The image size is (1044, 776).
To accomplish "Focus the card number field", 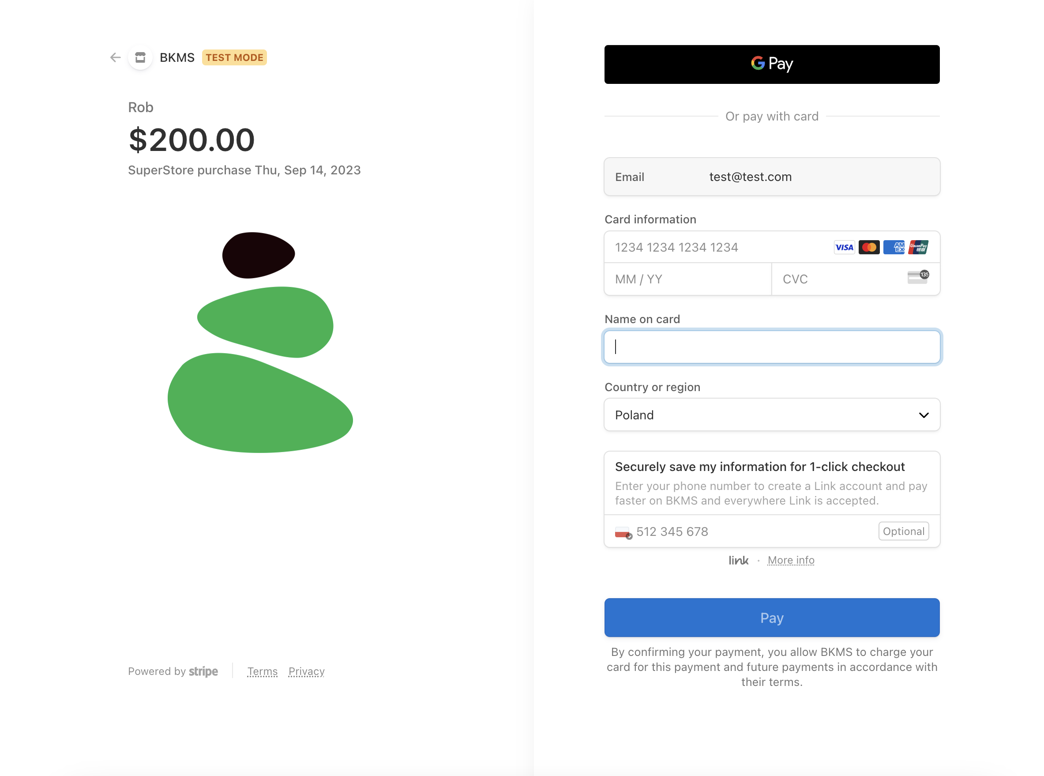I will tap(718, 248).
